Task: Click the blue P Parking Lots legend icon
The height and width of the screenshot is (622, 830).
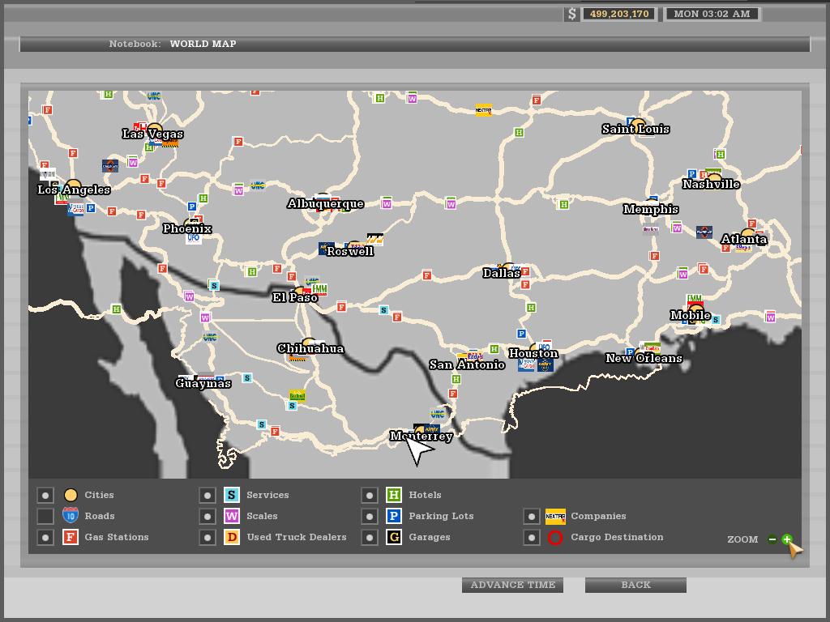Action: [393, 516]
